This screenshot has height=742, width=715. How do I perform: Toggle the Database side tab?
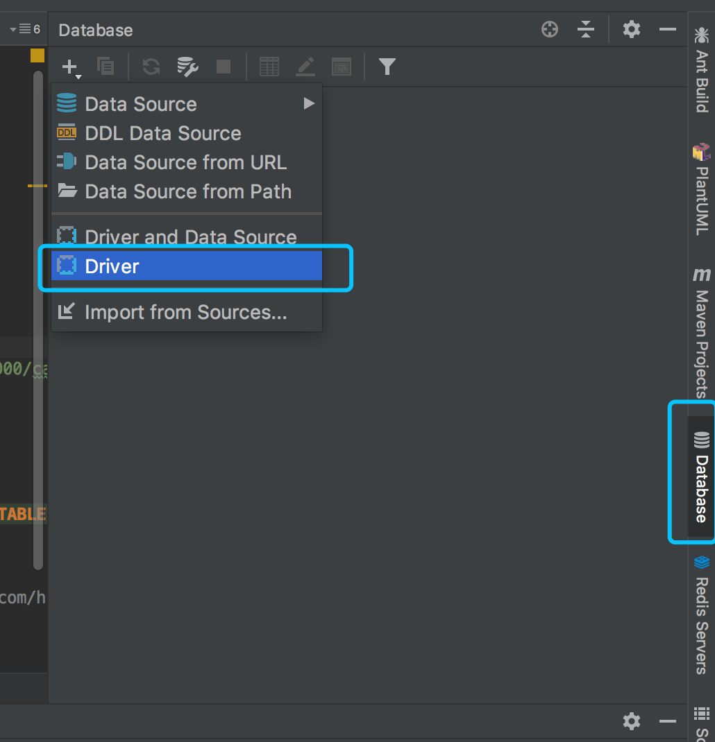pyautogui.click(x=702, y=476)
